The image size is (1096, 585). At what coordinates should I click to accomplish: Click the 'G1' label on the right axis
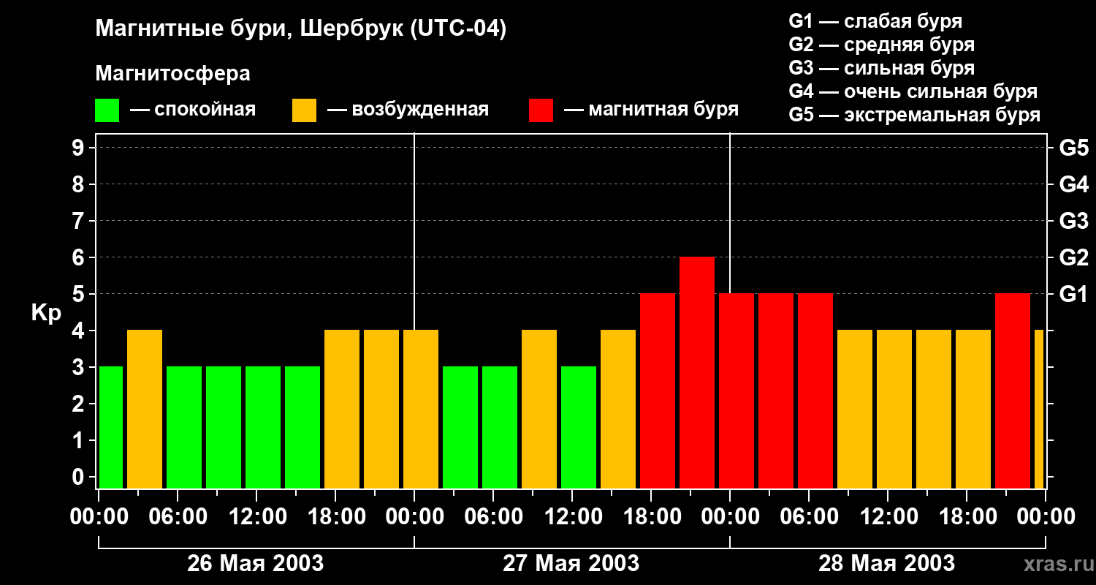(1074, 294)
